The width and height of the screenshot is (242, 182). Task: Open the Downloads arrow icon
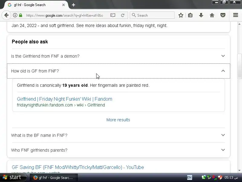201,15
